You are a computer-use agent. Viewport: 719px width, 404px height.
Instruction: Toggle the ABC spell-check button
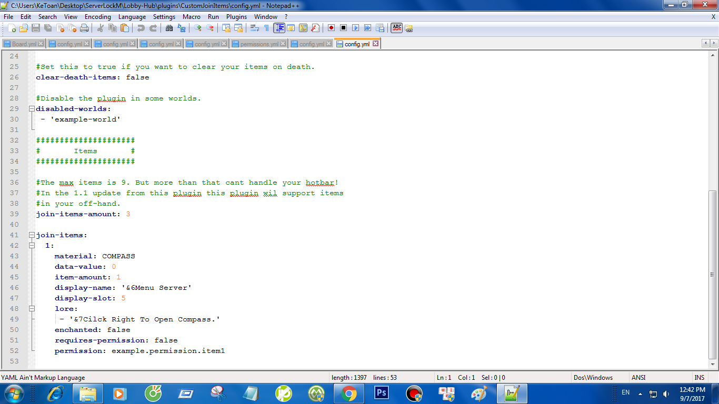[x=396, y=28]
